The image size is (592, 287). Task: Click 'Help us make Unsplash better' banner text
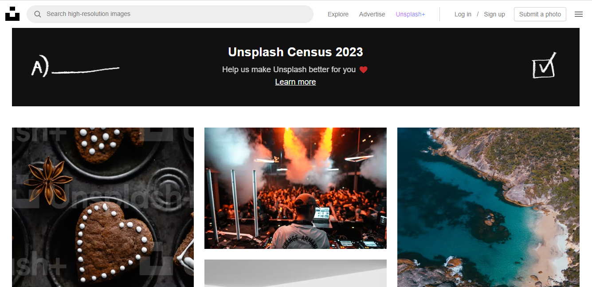289,70
